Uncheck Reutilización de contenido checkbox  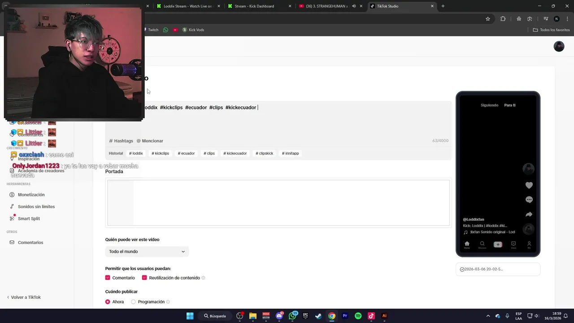pyautogui.click(x=144, y=278)
